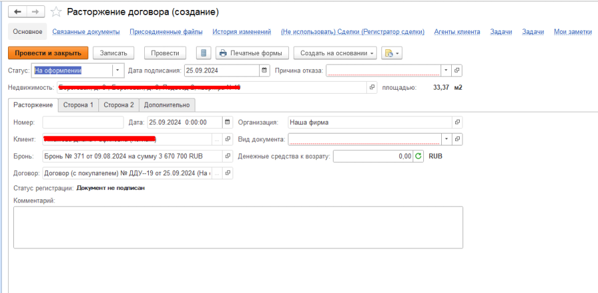Image resolution: width=598 pixels, height=293 pixels.
Task: Click the Записать button
Action: [114, 52]
